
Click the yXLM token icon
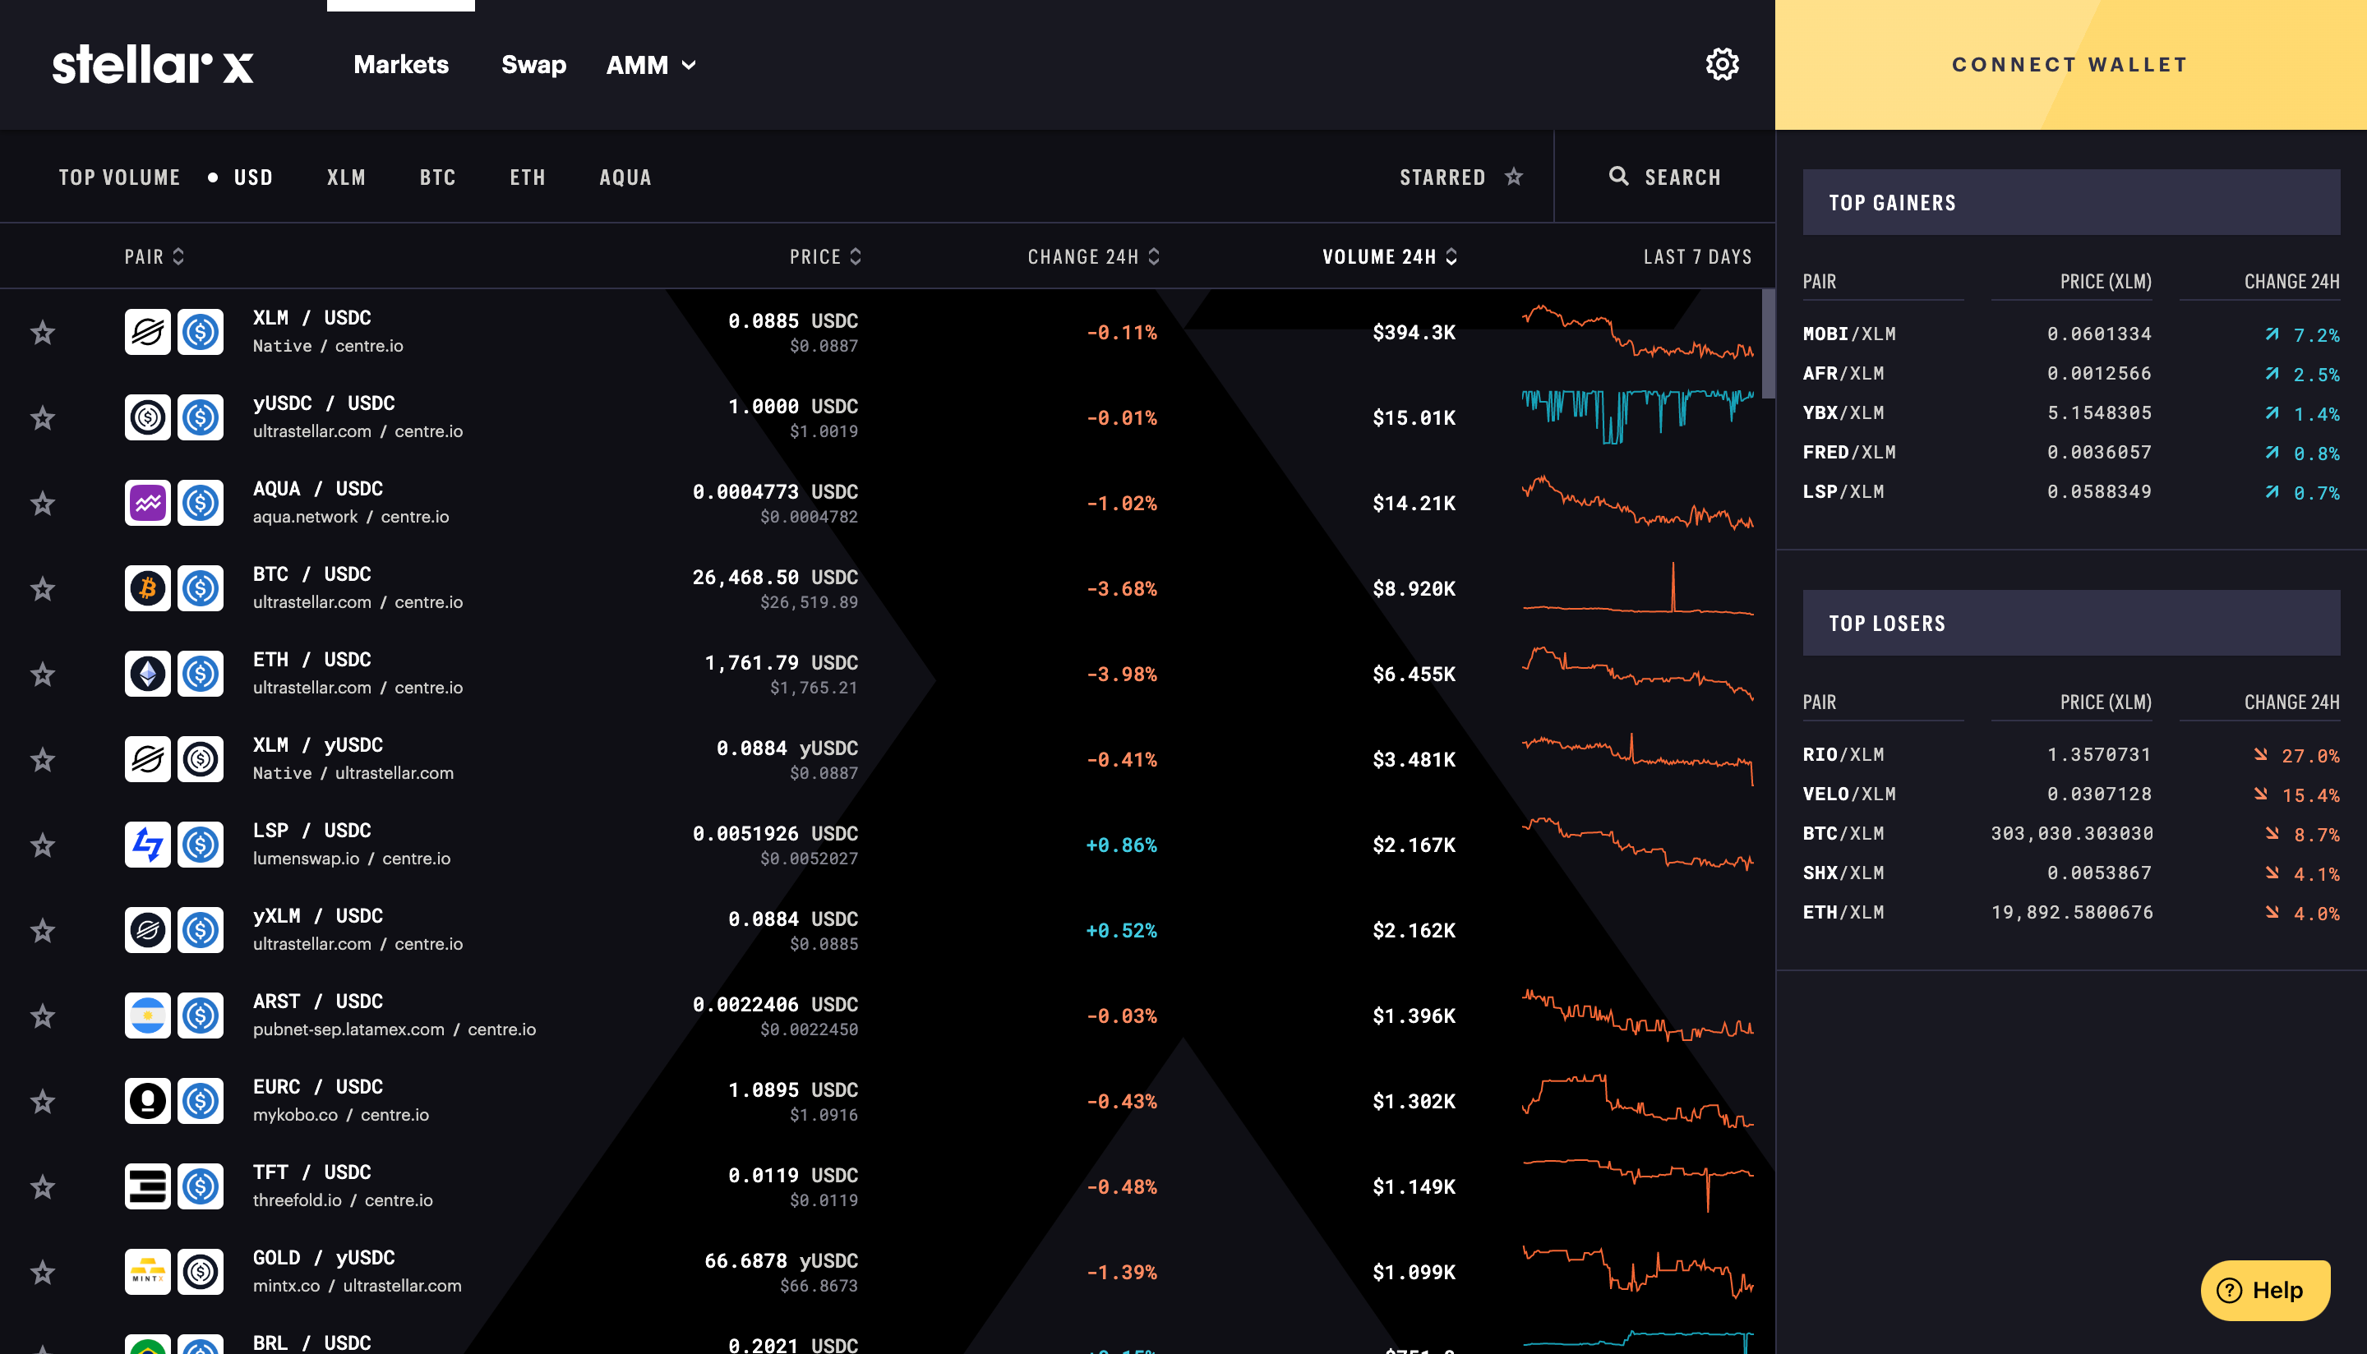[x=148, y=930]
